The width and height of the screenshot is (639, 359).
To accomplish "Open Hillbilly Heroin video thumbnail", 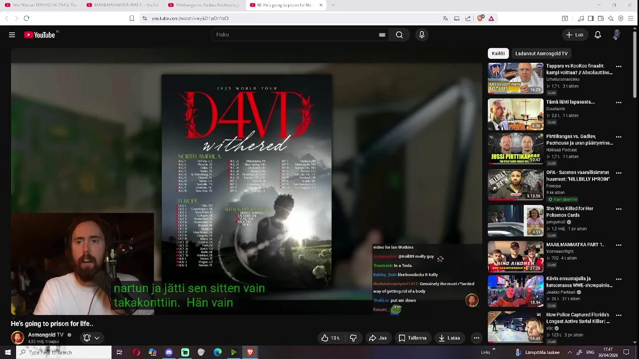I will (516, 184).
